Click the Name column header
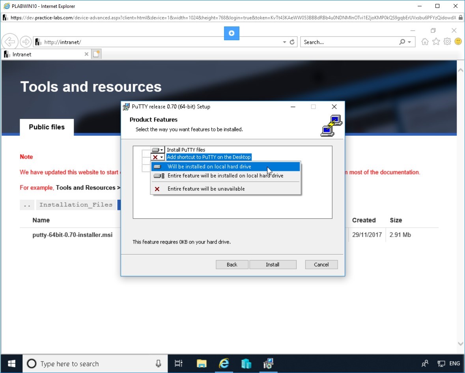Viewport: 465px width, 373px height. [41, 220]
